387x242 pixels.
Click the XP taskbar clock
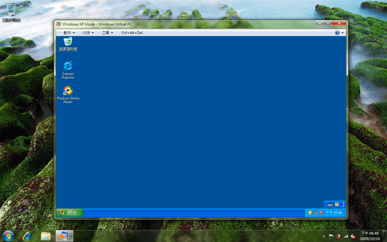pos(334,212)
